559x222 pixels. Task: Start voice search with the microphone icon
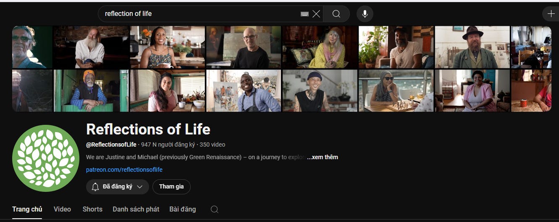point(365,14)
